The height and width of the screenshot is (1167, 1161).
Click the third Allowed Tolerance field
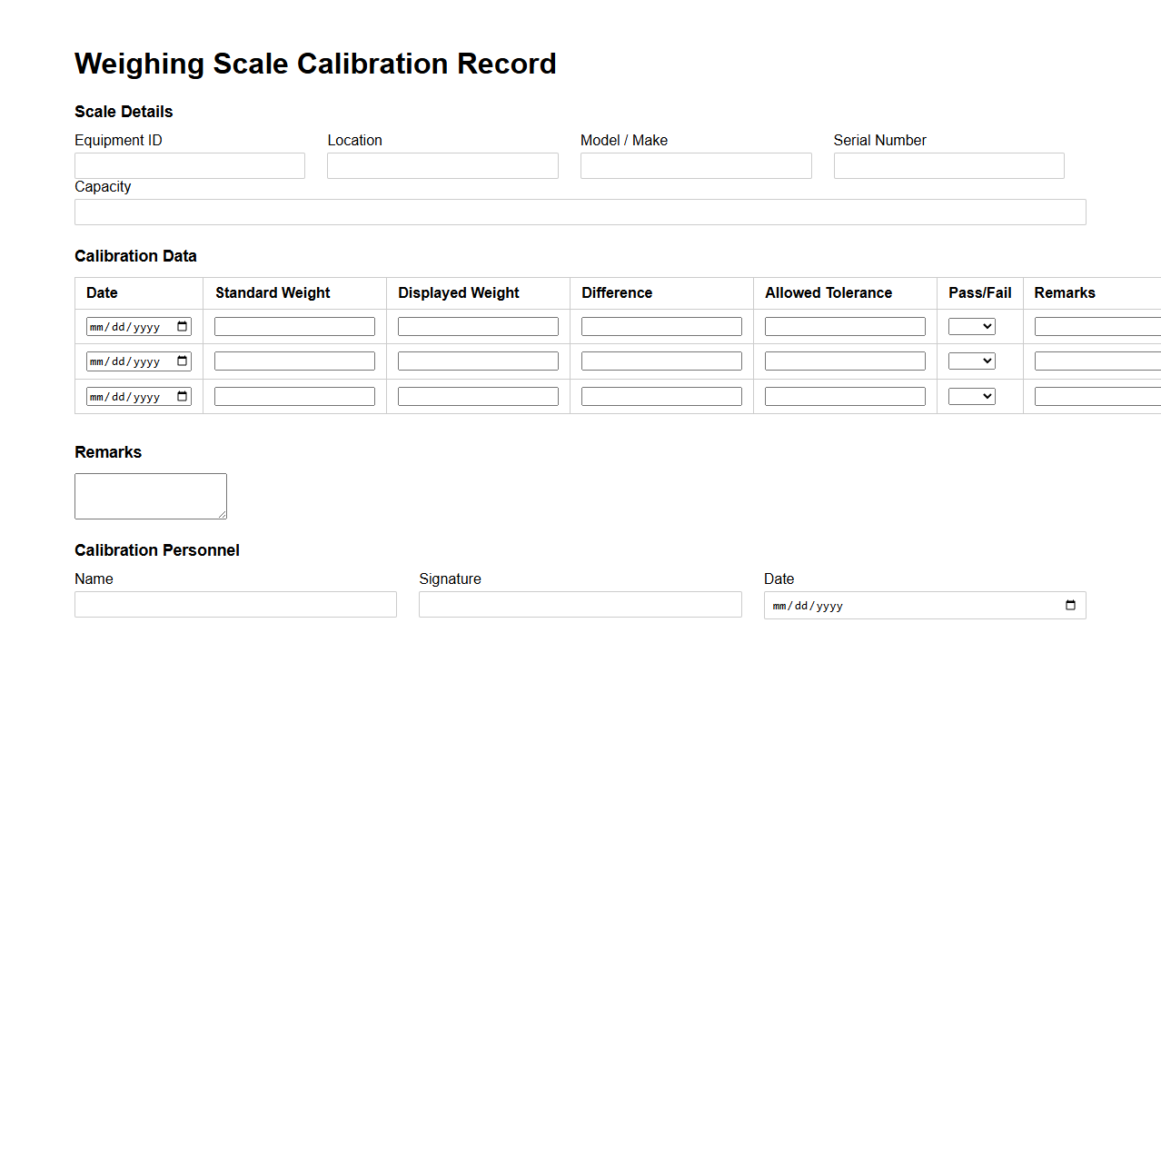click(x=845, y=396)
